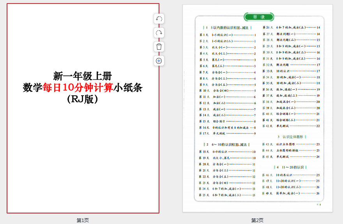Click the 第 42 天 单元测试 entry
The height and width of the screenshot is (224, 343).
tap(291, 126)
